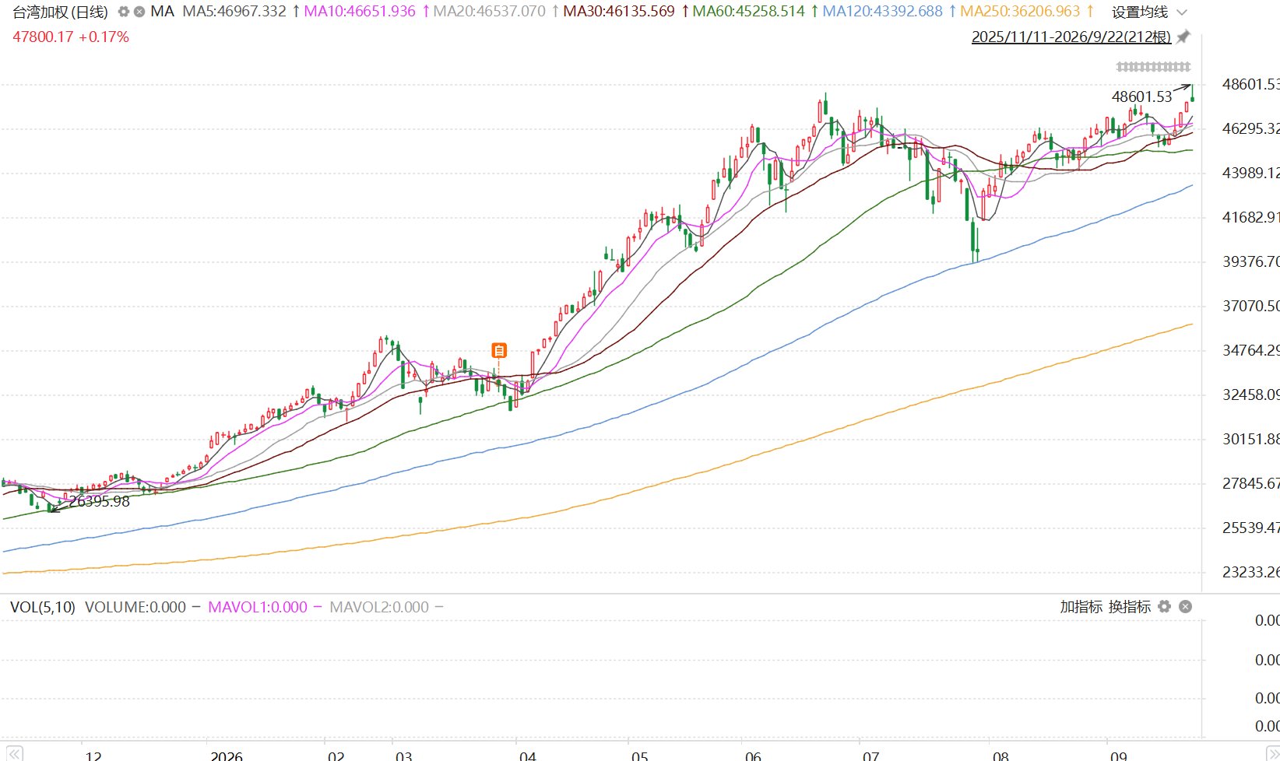The width and height of the screenshot is (1280, 761).
Task: Expand the 设置均线 dropdown arrow
Action: pyautogui.click(x=1182, y=12)
